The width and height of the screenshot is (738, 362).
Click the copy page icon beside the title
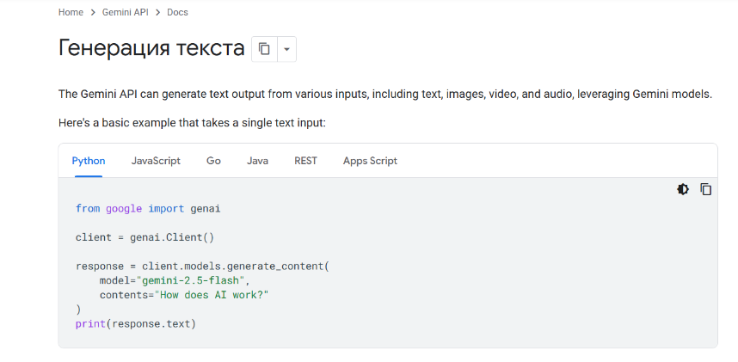(x=264, y=49)
